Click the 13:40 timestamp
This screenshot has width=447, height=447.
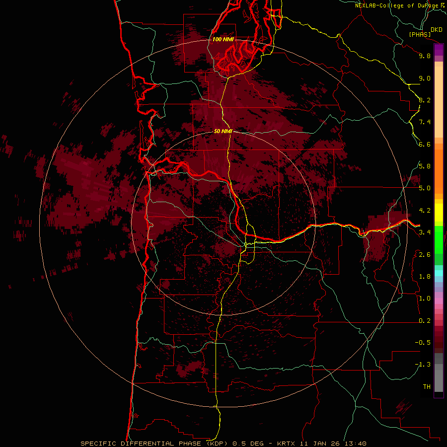355,444
